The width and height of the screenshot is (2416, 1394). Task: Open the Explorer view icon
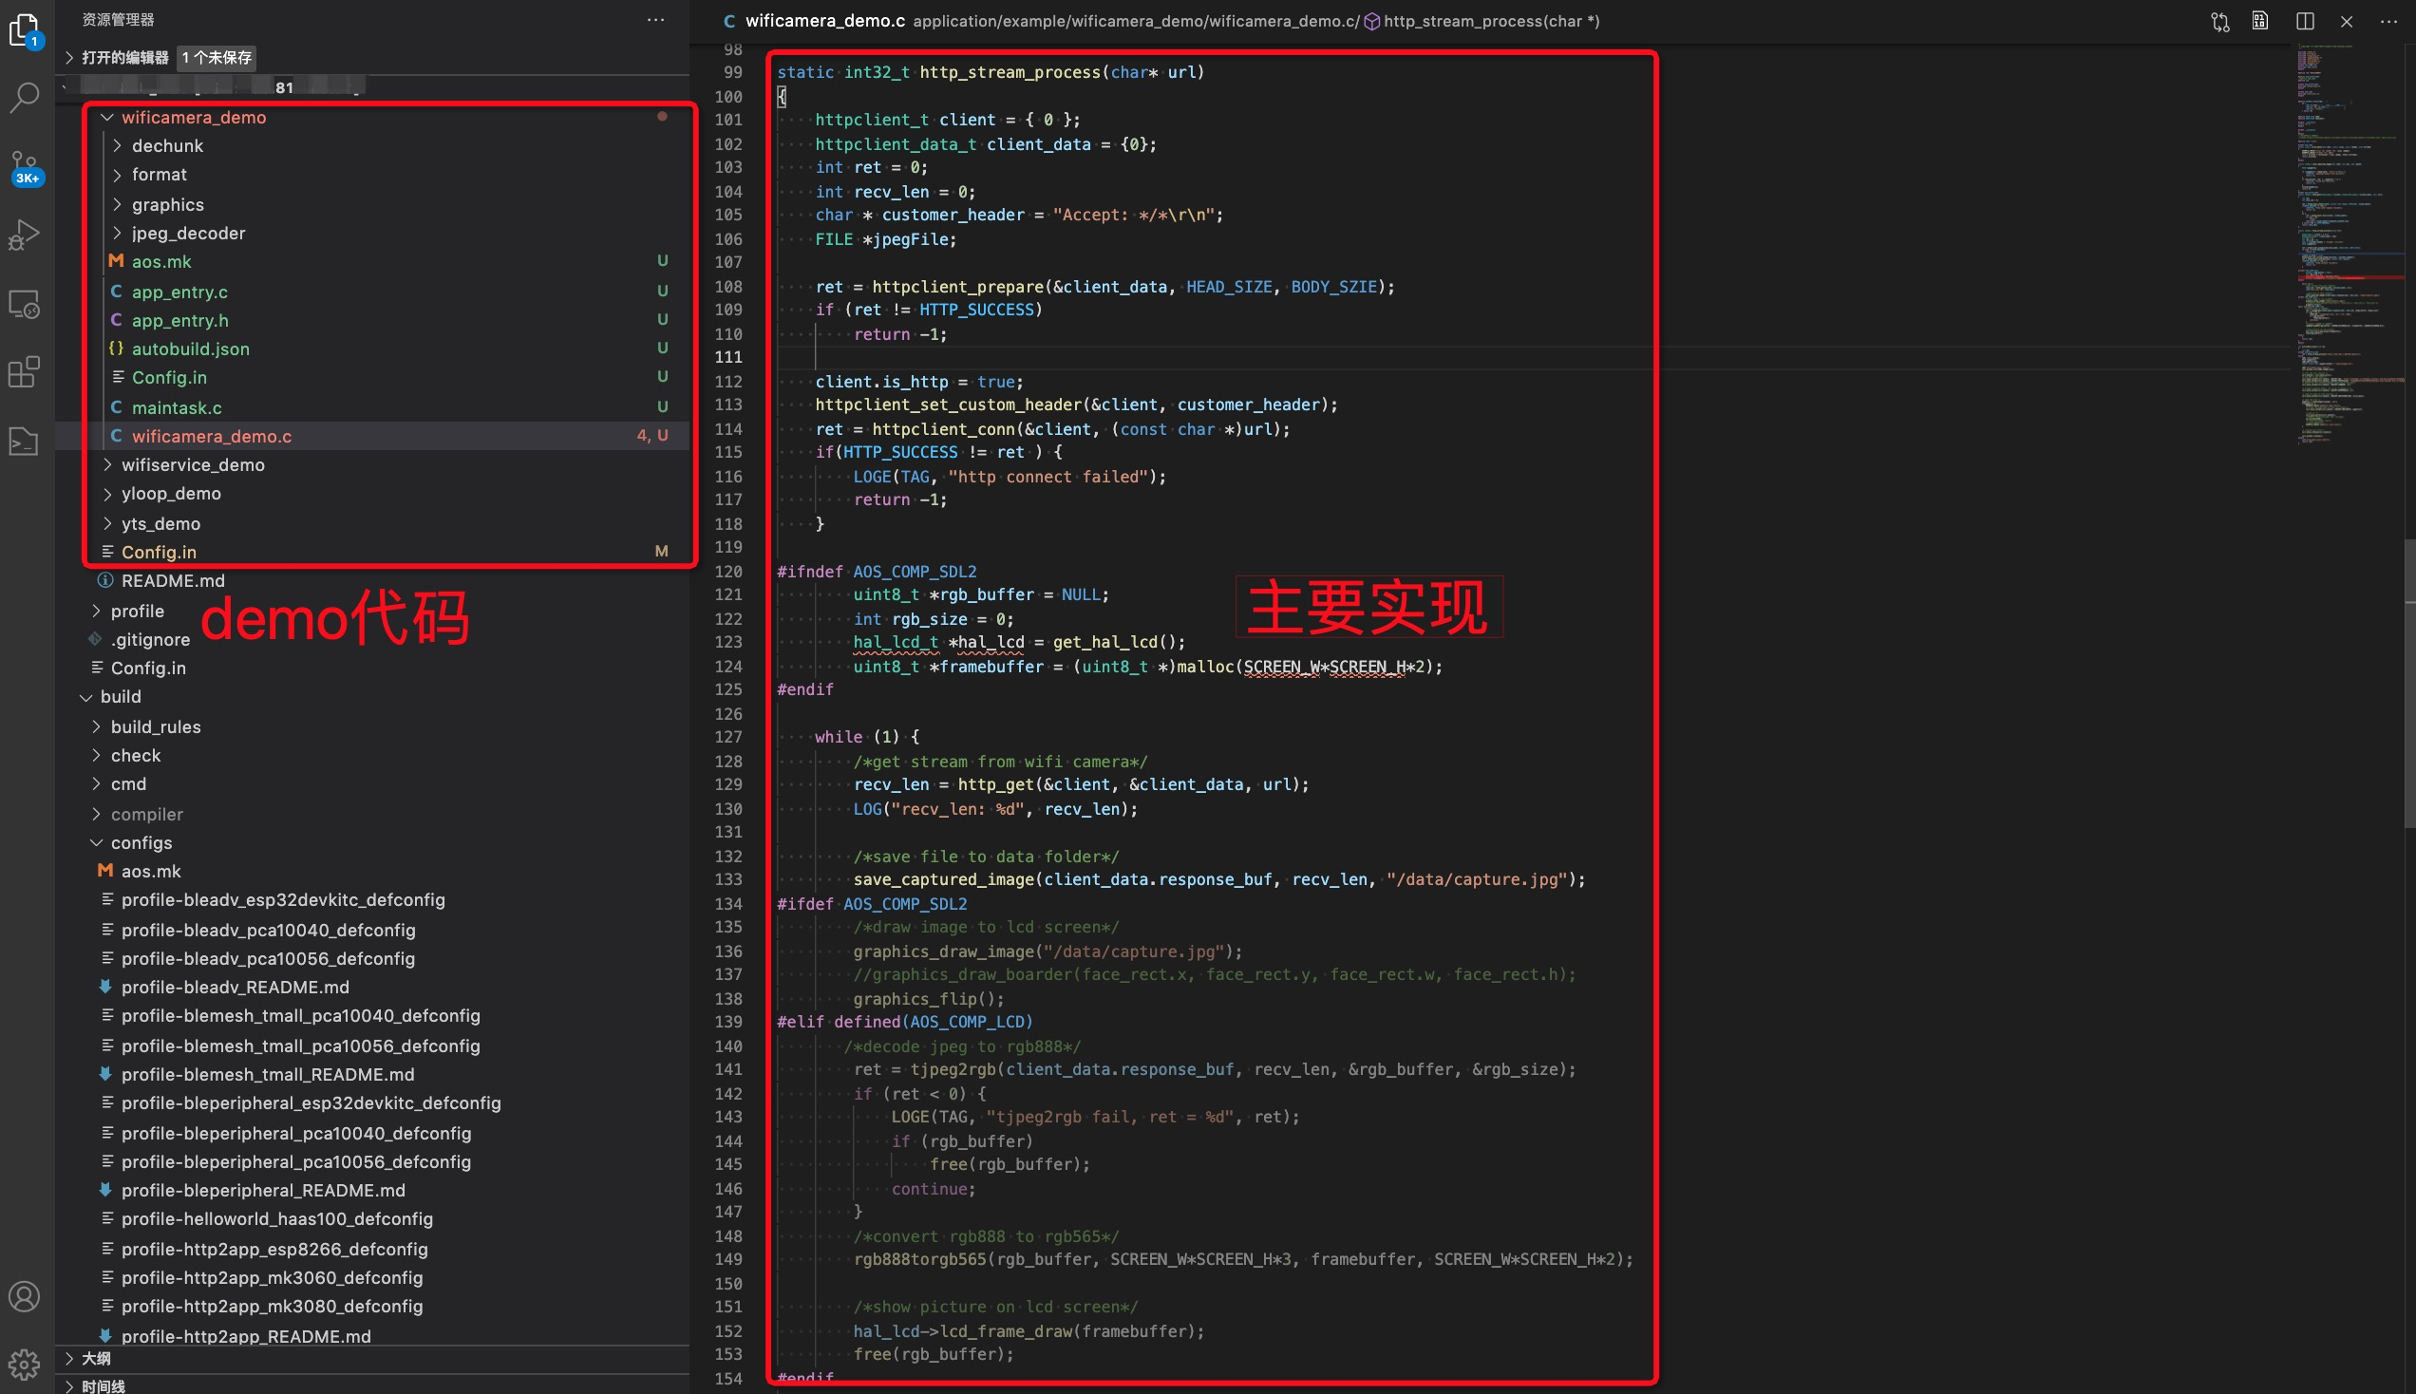[x=25, y=30]
